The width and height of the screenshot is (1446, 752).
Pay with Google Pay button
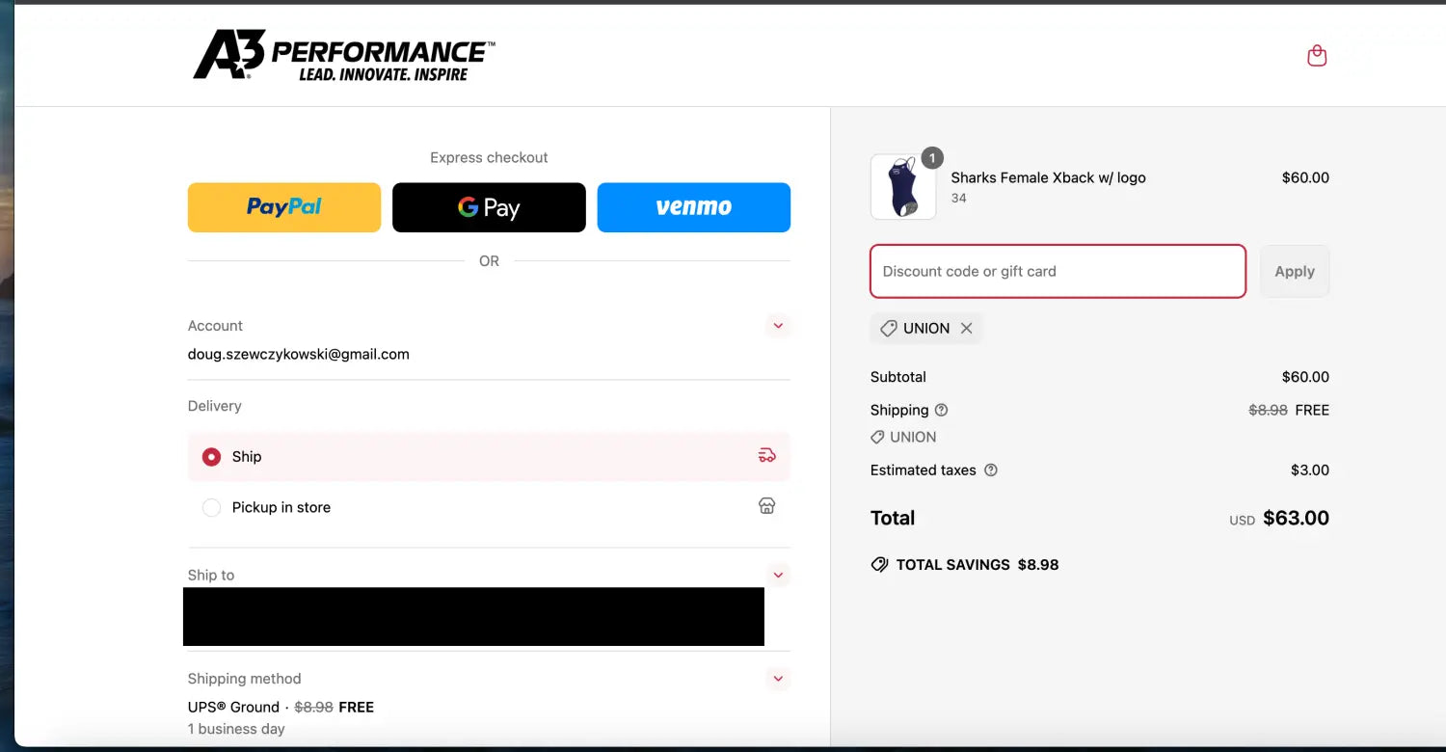pyautogui.click(x=489, y=207)
